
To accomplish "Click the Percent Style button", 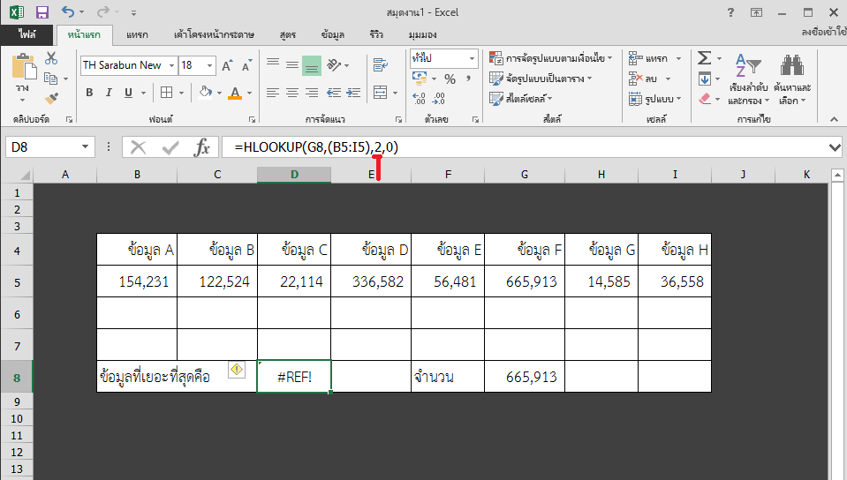I will point(450,79).
